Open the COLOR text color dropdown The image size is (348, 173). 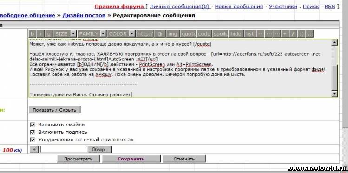coord(121,34)
